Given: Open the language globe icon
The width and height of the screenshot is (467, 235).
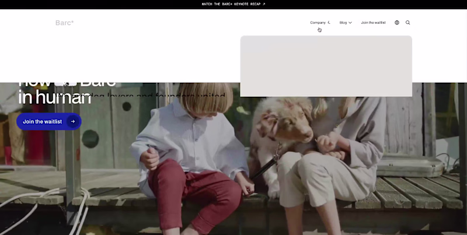Looking at the screenshot, I should [x=397, y=23].
